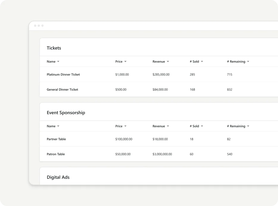This screenshot has height=206, width=278.
Task: Open Platinum Dinner Ticket row
Action: pos(63,75)
